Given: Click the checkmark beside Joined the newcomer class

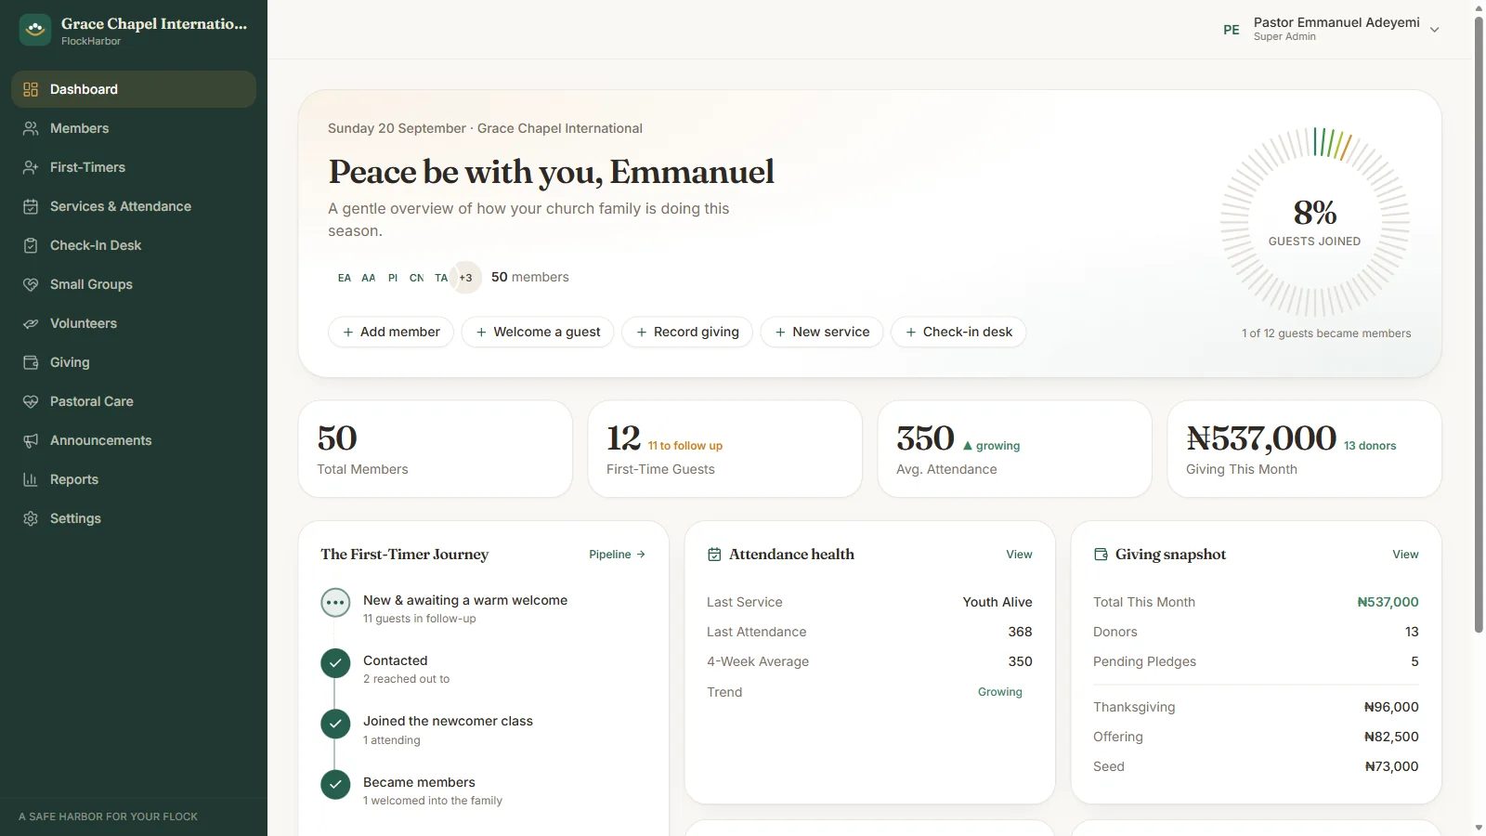Looking at the screenshot, I should pos(335,724).
